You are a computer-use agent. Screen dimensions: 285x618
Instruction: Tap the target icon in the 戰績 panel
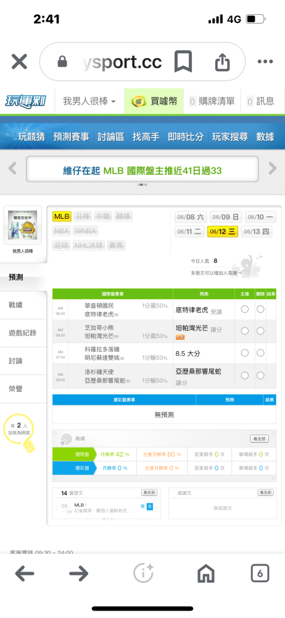pos(65,439)
